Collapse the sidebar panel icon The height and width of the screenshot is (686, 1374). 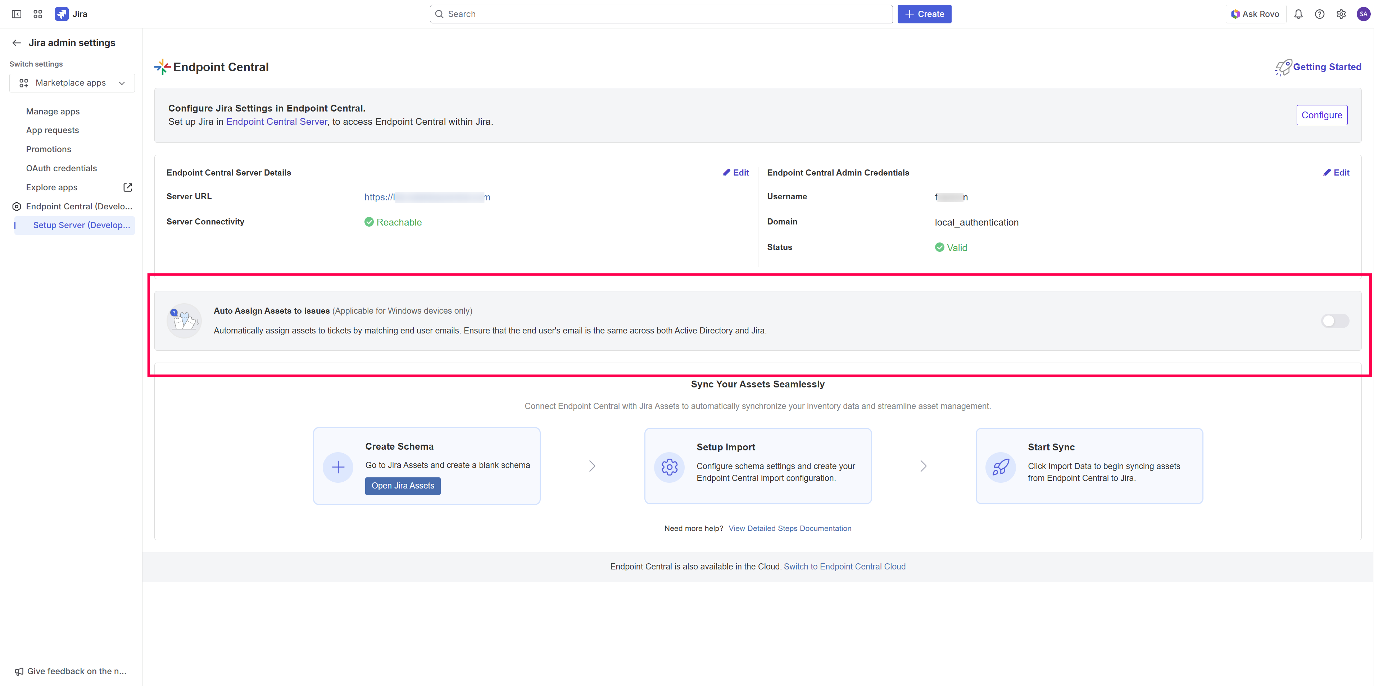click(x=17, y=14)
